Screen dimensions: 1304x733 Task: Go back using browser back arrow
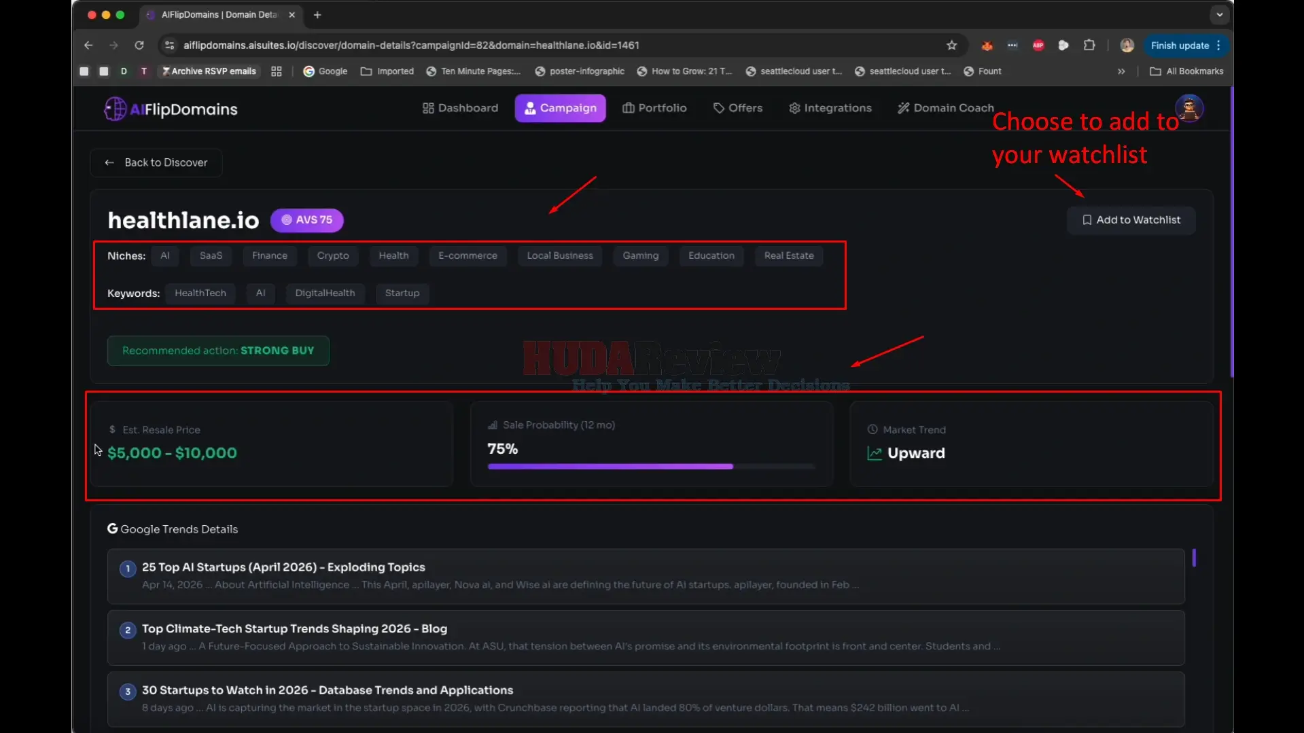point(88,46)
